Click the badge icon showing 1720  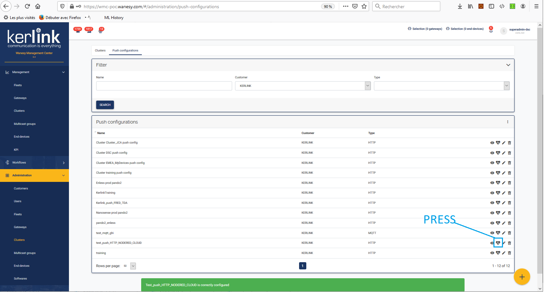tap(78, 30)
